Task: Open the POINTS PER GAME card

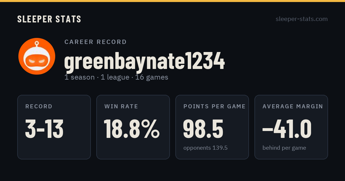Action: tap(212, 127)
